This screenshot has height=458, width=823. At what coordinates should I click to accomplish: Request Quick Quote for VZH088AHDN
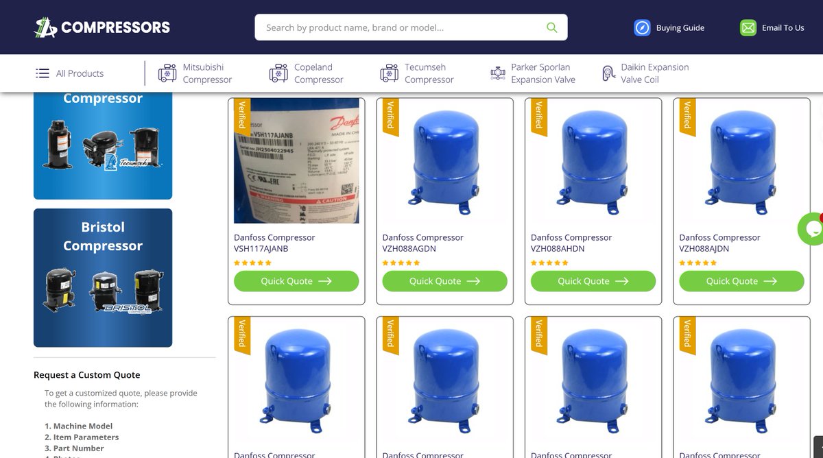(x=593, y=281)
